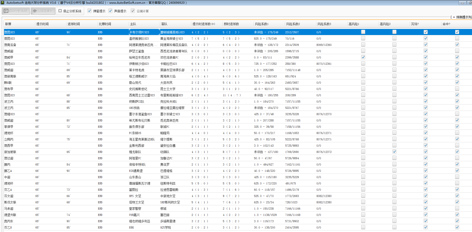Uncheck 高风险2 for the 雅龙联队 row
This screenshot has height=232, width=472.
coord(394,152)
